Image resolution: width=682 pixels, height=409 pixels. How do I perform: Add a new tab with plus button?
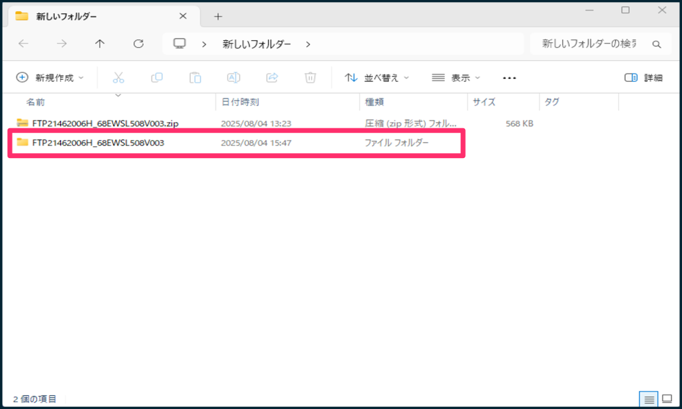218,16
